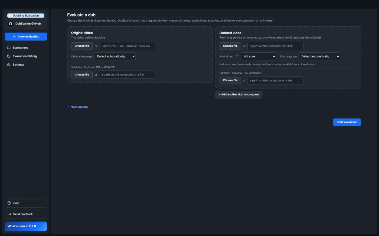Click the Send feedback button

click(26, 214)
